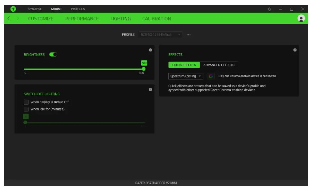The width and height of the screenshot is (311, 191).
Task: Click the Brightness label
Action: point(34,54)
